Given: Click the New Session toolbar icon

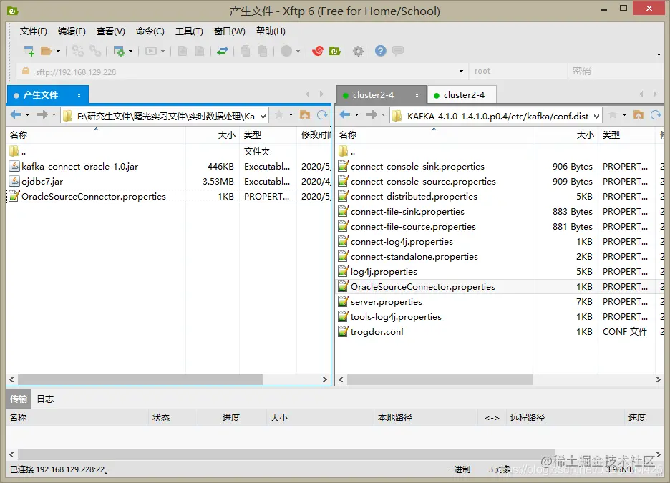Looking at the screenshot, I should (x=29, y=51).
